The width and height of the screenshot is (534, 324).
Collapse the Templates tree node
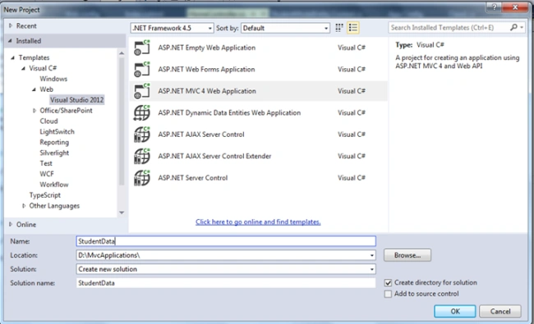pyautogui.click(x=13, y=57)
